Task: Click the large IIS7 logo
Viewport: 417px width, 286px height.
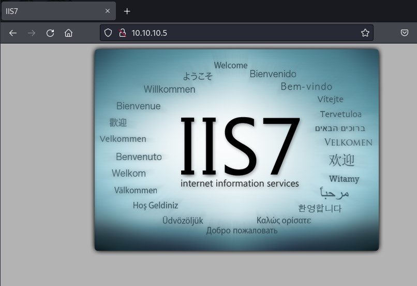Action: point(240,146)
